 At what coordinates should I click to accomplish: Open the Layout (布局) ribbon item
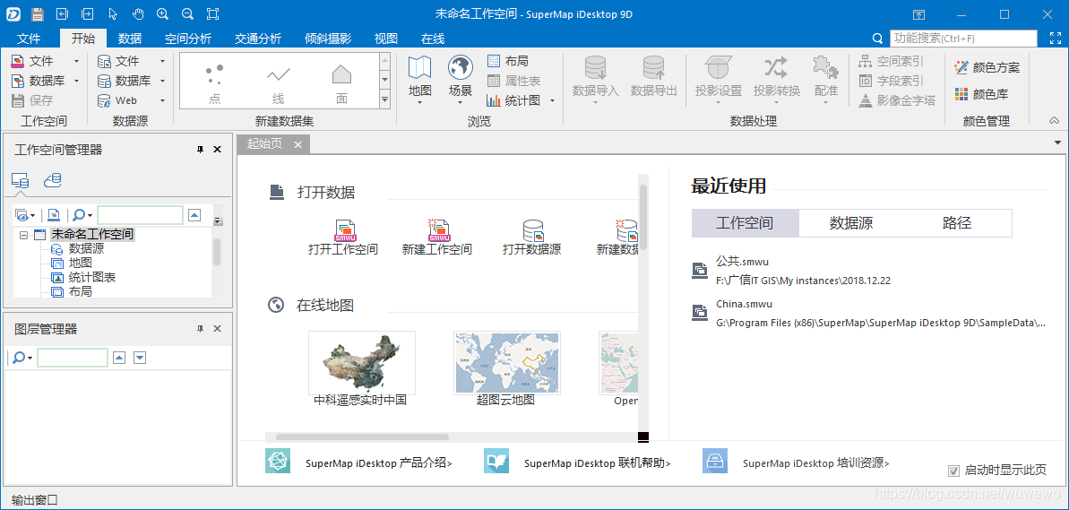509,61
